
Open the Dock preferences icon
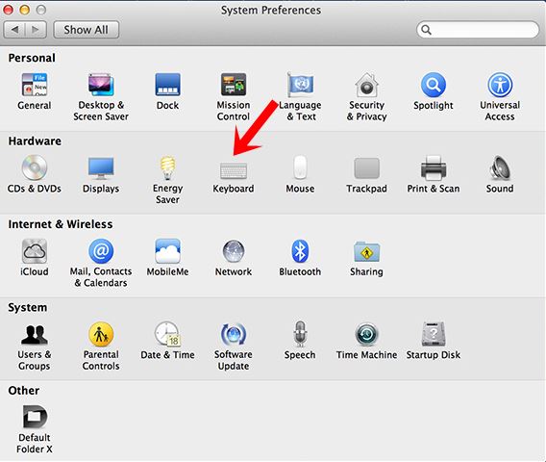(167, 85)
